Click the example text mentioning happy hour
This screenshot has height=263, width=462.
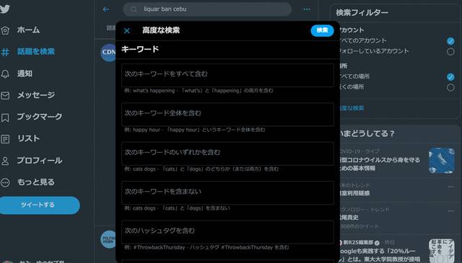pos(195,130)
